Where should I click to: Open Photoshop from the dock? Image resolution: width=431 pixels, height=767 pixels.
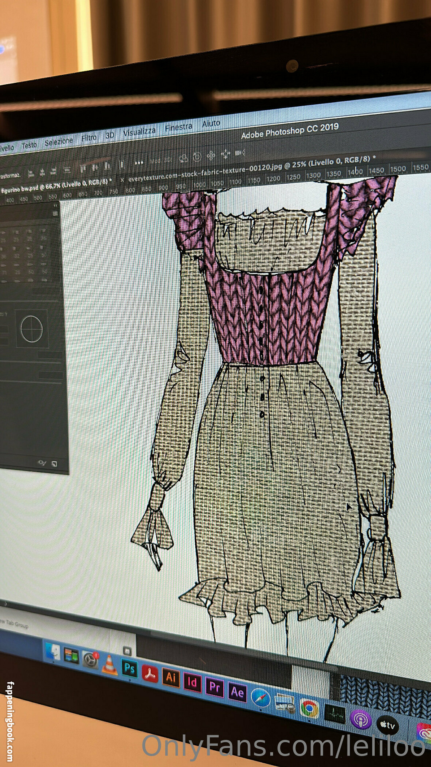[129, 668]
